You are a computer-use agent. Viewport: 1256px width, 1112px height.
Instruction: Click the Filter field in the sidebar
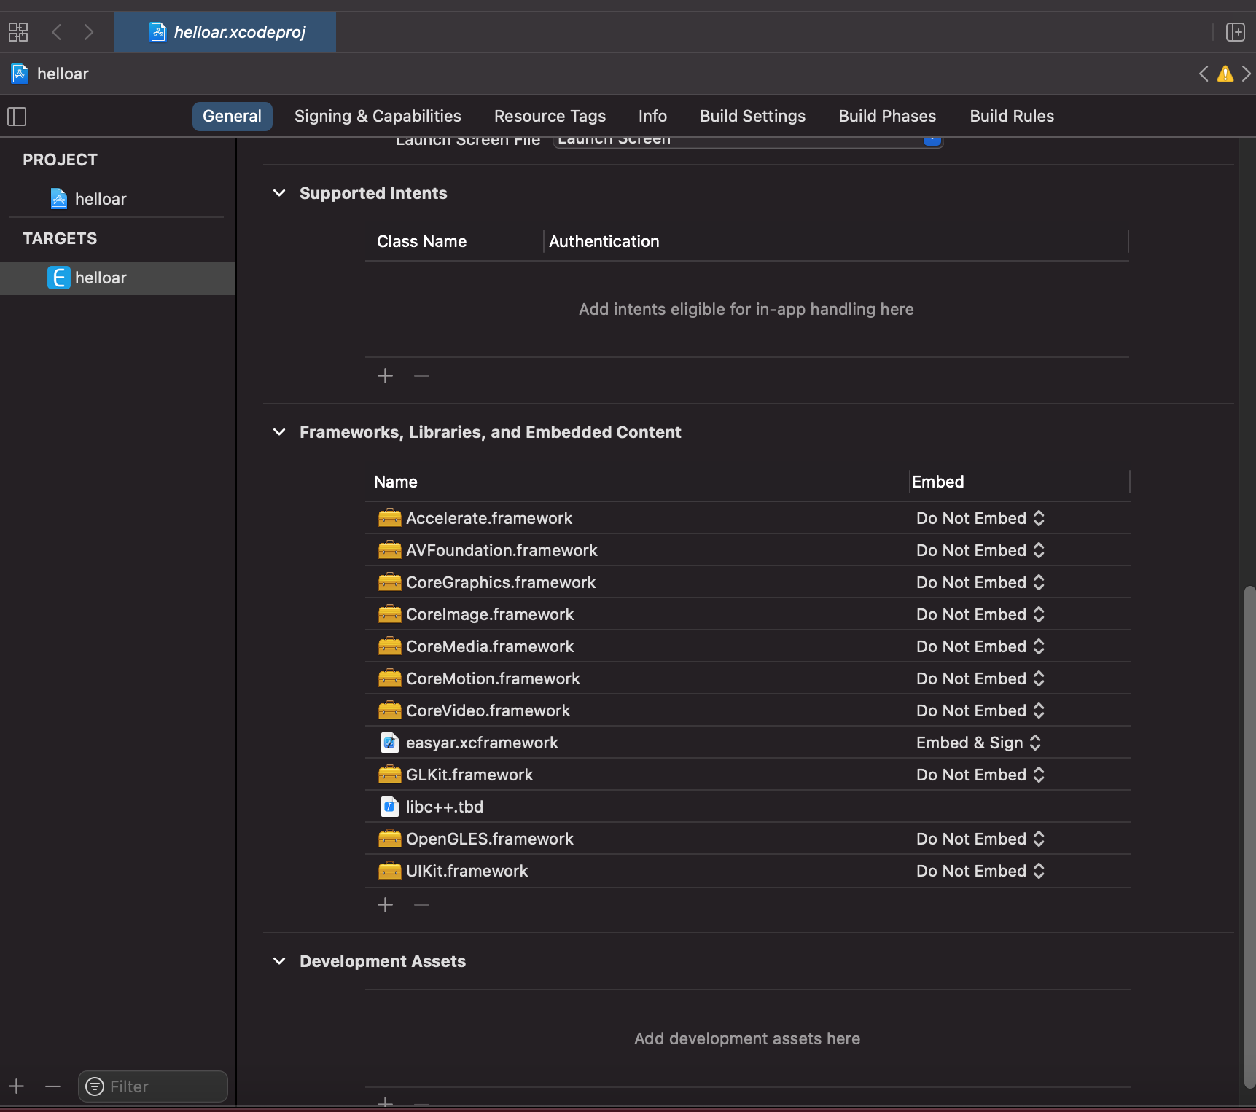(152, 1086)
